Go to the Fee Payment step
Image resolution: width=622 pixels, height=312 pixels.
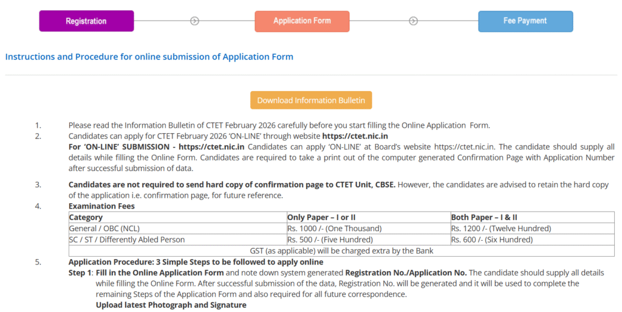pos(525,21)
